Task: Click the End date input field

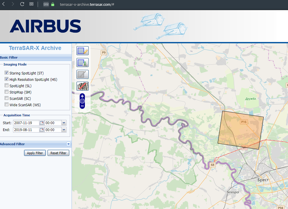Action: (x=26, y=130)
